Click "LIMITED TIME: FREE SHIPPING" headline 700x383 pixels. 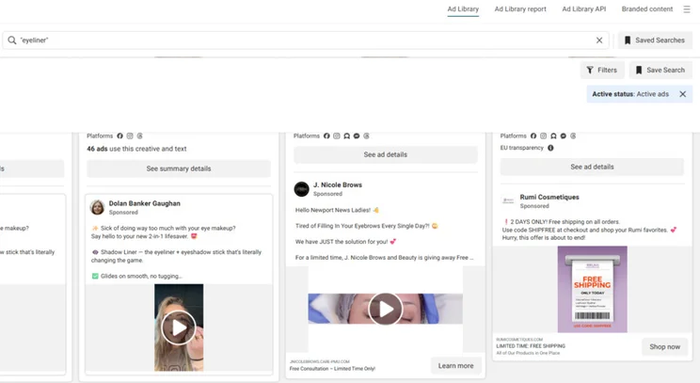[531, 346]
